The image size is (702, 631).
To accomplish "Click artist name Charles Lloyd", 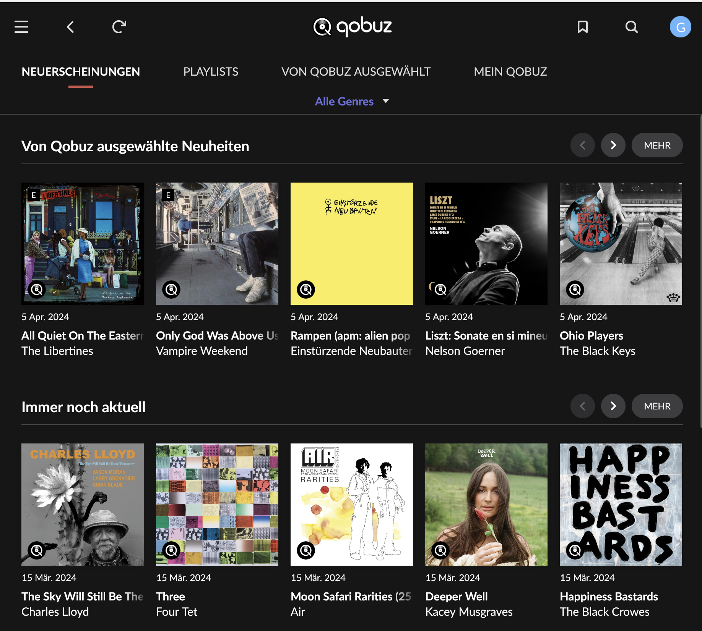I will click(55, 612).
